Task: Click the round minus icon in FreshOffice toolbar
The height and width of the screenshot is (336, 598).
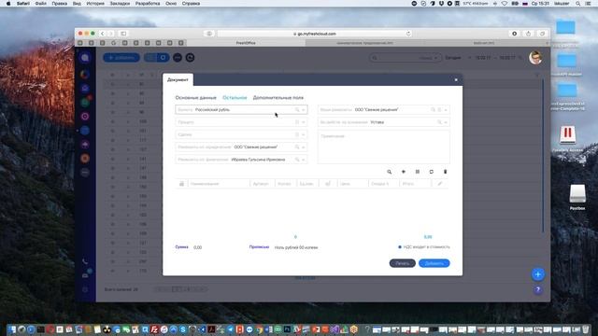Action: pos(178,58)
